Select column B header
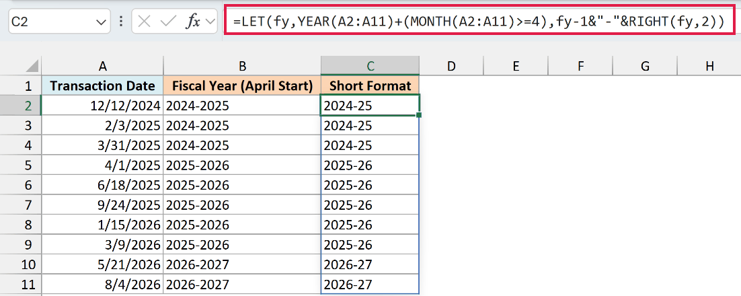 (242, 66)
